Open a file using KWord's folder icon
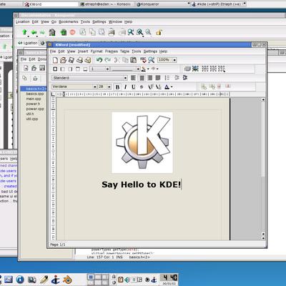The image size is (286, 286). 63,60
